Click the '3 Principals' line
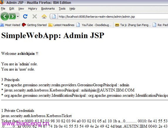 coord(10,80)
